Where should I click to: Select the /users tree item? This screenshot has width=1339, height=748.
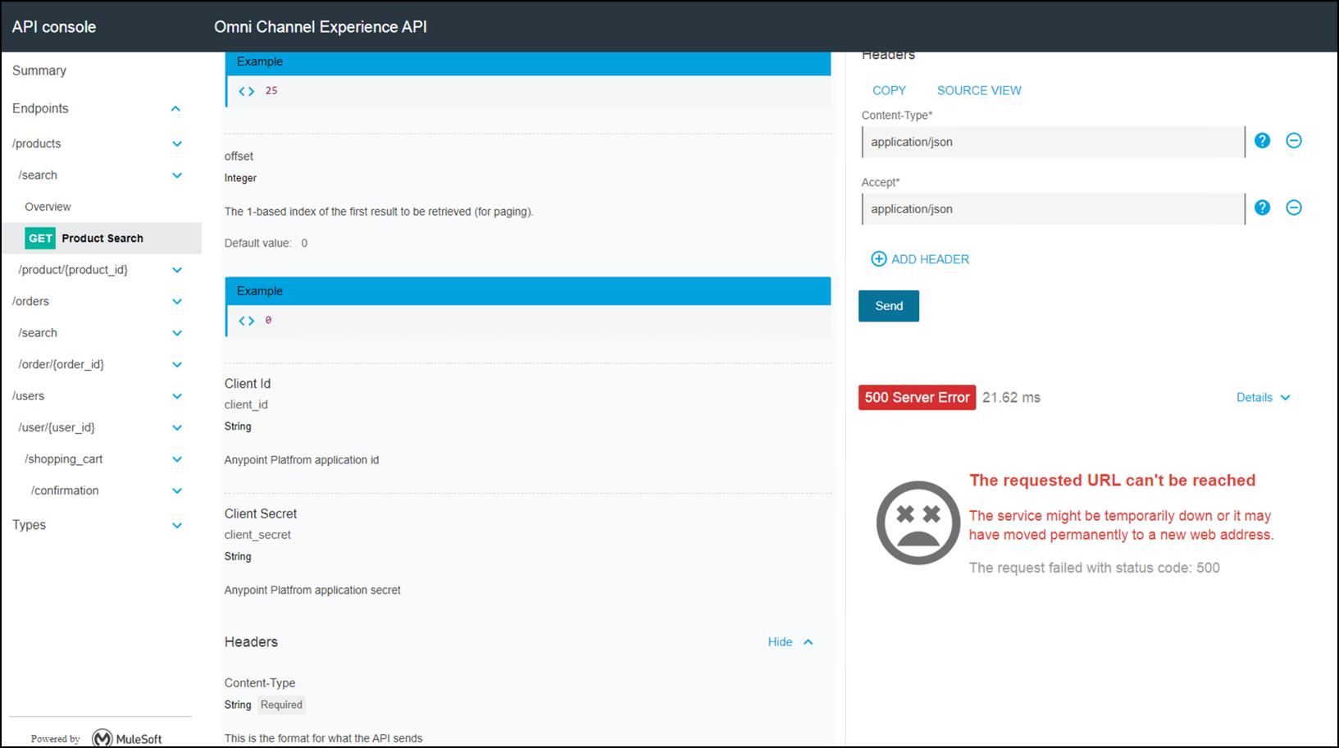(28, 396)
